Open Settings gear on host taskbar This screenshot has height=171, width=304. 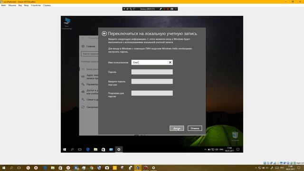(153, 168)
